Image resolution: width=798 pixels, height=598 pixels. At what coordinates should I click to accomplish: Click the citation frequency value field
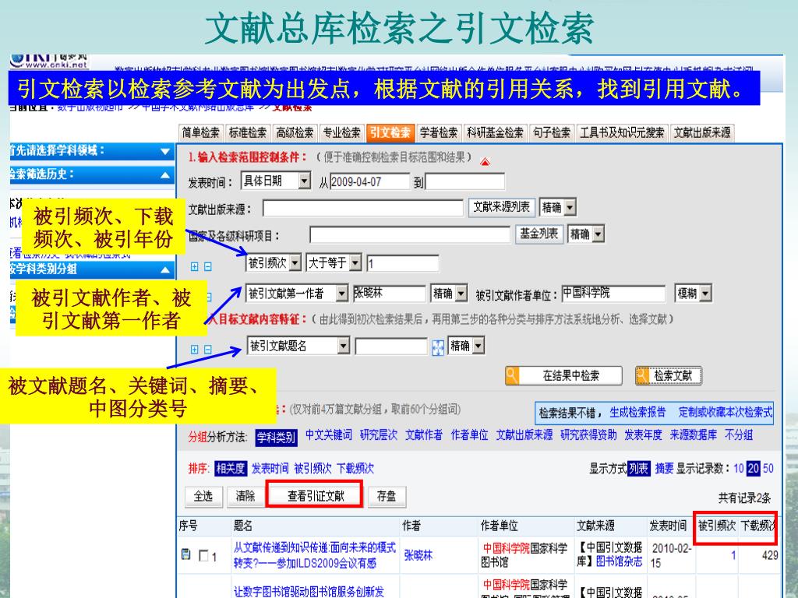[403, 263]
